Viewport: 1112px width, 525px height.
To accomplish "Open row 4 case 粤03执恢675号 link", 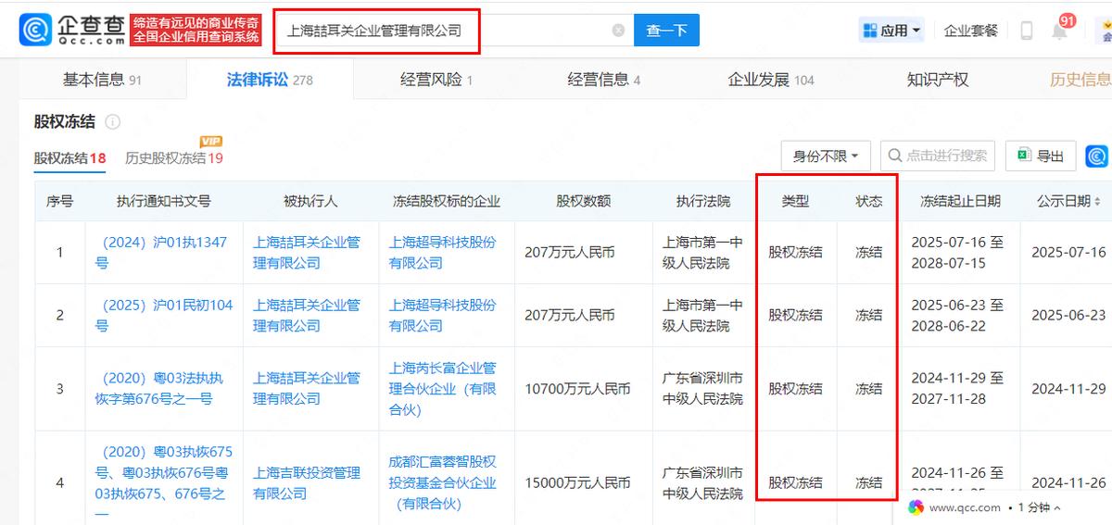I will click(x=163, y=482).
